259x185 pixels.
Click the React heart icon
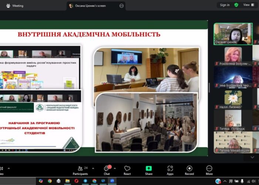[x=127, y=170]
